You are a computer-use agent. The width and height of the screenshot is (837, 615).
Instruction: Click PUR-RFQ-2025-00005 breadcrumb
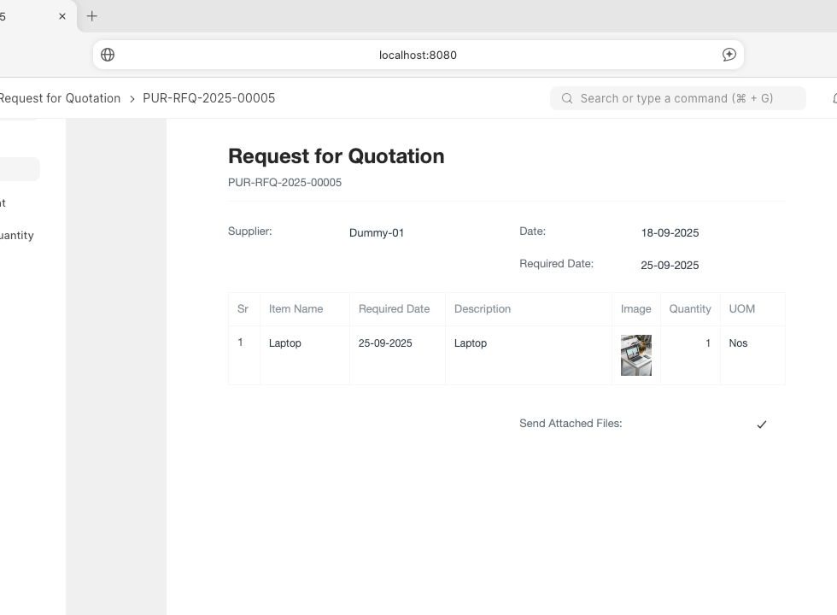(x=208, y=98)
